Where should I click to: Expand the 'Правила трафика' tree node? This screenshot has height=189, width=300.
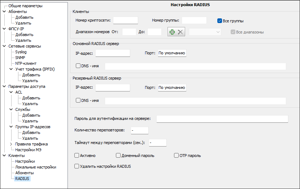click(11, 144)
